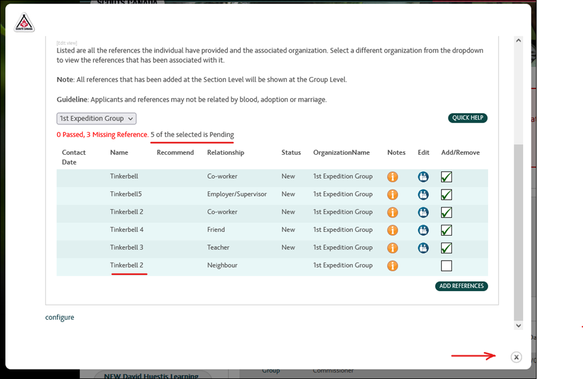The image size is (583, 379).
Task: Edit the Tinkerbell 3 Teacher reference
Action: click(423, 248)
